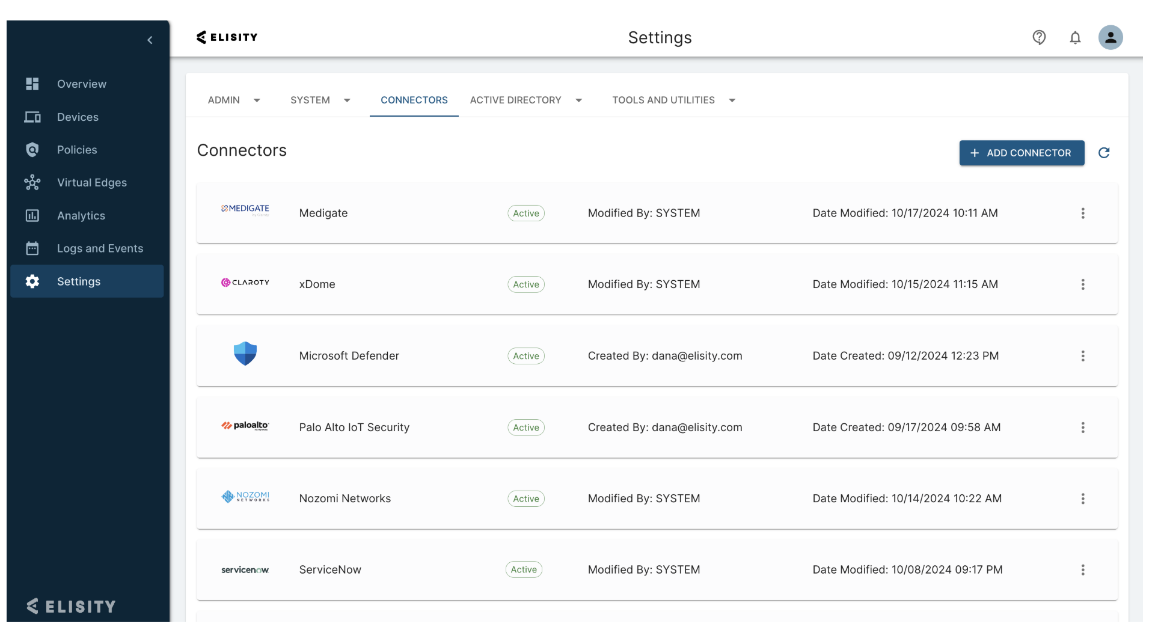Open the notifications bell

(x=1075, y=38)
